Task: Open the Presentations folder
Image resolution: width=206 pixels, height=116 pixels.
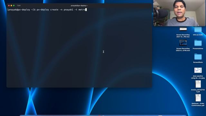Action: [198, 43]
